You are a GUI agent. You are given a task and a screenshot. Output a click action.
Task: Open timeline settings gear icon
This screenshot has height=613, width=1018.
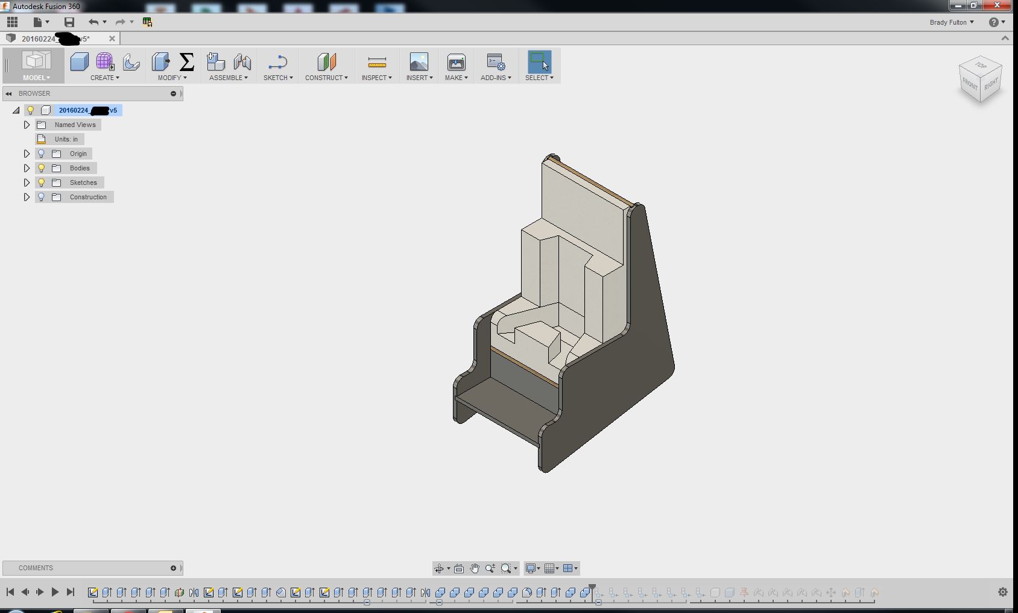1002,593
